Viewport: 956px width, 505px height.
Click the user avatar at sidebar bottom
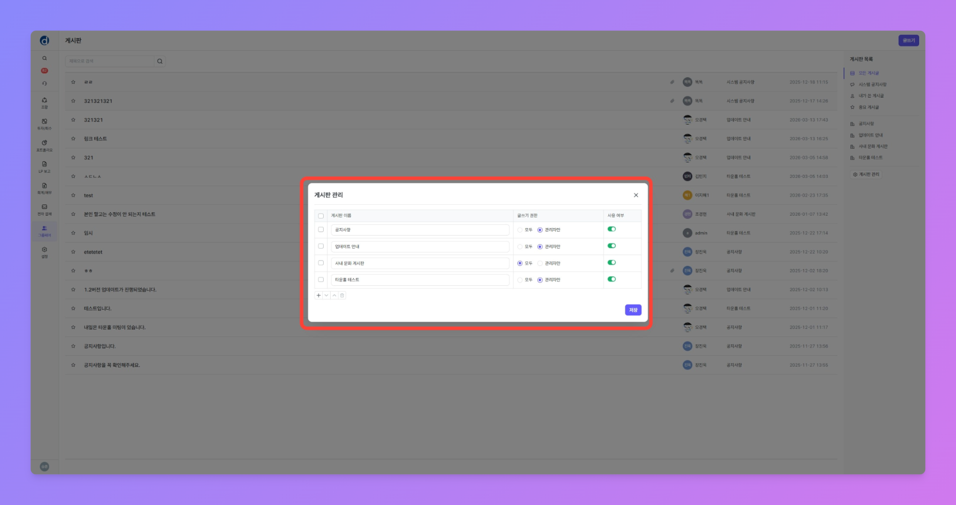pos(44,467)
